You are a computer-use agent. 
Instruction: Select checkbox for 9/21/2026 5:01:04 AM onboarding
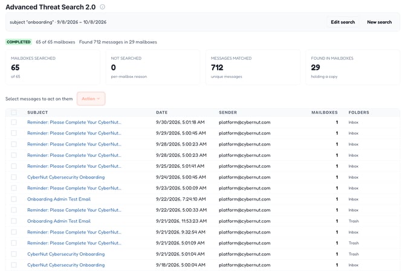[14, 254]
